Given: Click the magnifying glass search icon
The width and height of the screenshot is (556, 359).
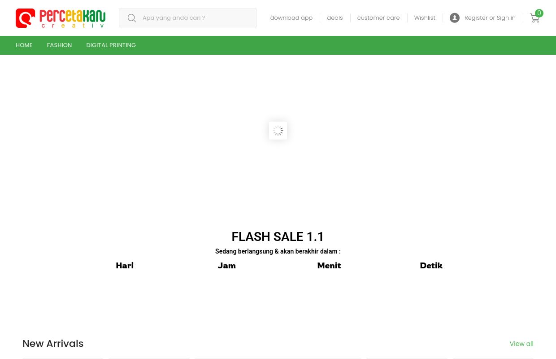Looking at the screenshot, I should click(x=132, y=18).
